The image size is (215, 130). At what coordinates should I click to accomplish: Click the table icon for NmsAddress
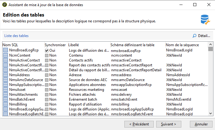pyautogui.click(x=6, y=75)
